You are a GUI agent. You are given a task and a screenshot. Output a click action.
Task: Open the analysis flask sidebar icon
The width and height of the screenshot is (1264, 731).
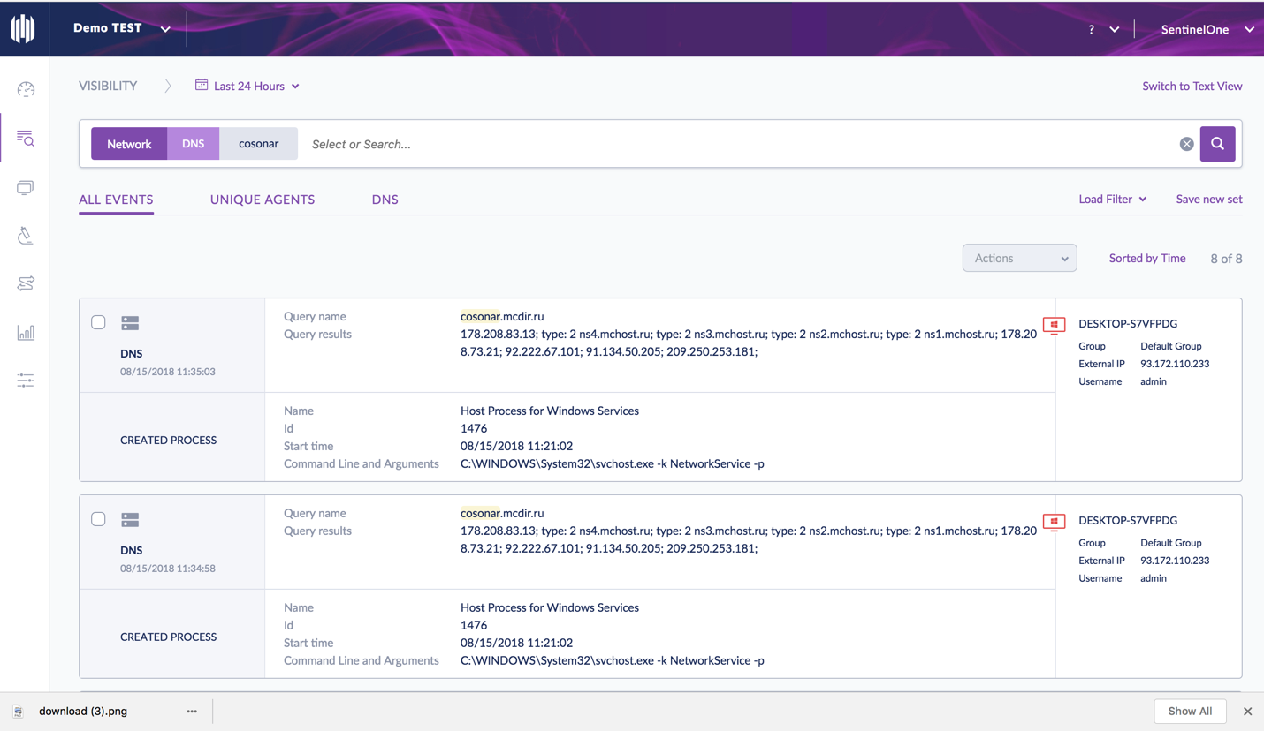(x=25, y=236)
